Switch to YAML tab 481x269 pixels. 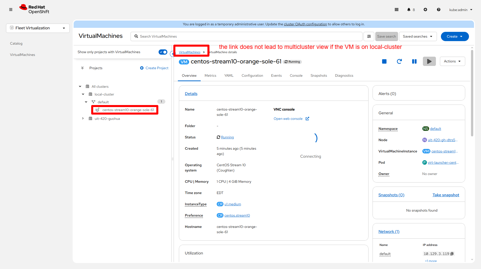pyautogui.click(x=229, y=76)
